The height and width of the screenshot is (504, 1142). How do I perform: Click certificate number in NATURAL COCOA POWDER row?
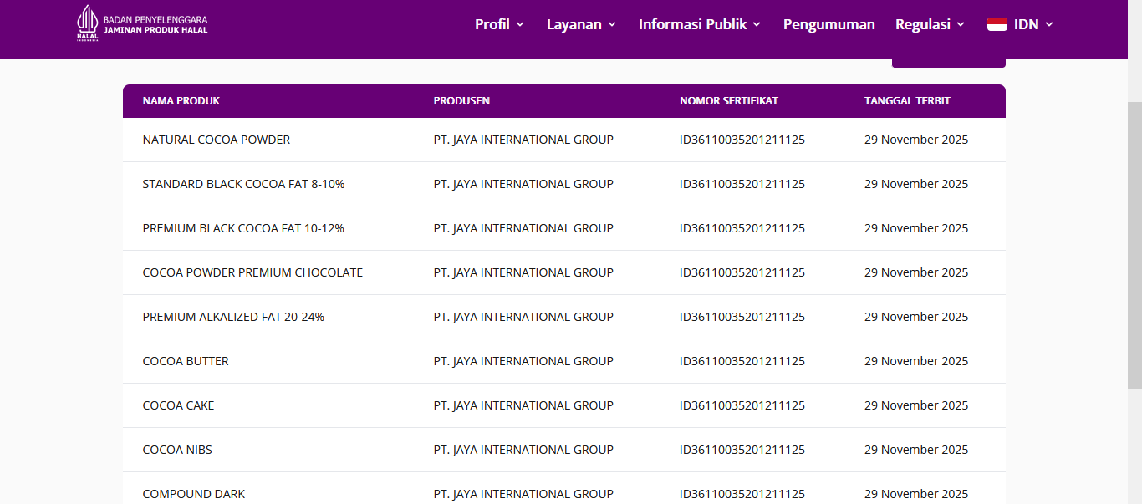[x=742, y=140]
